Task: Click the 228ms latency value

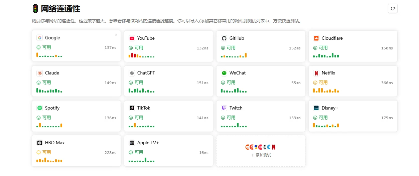Action: point(110,153)
